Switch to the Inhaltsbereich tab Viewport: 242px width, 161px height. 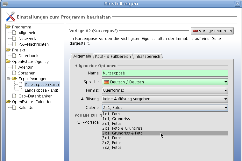[x=147, y=56]
